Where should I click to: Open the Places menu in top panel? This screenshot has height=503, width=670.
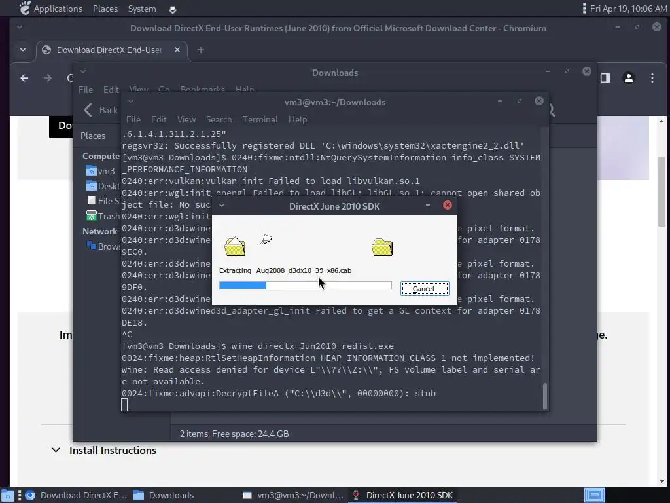tap(105, 9)
